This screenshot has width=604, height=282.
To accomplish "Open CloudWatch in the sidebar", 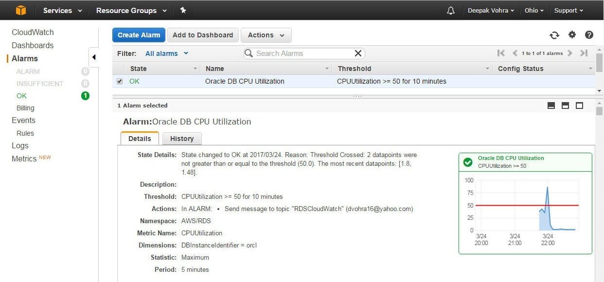I will point(33,32).
